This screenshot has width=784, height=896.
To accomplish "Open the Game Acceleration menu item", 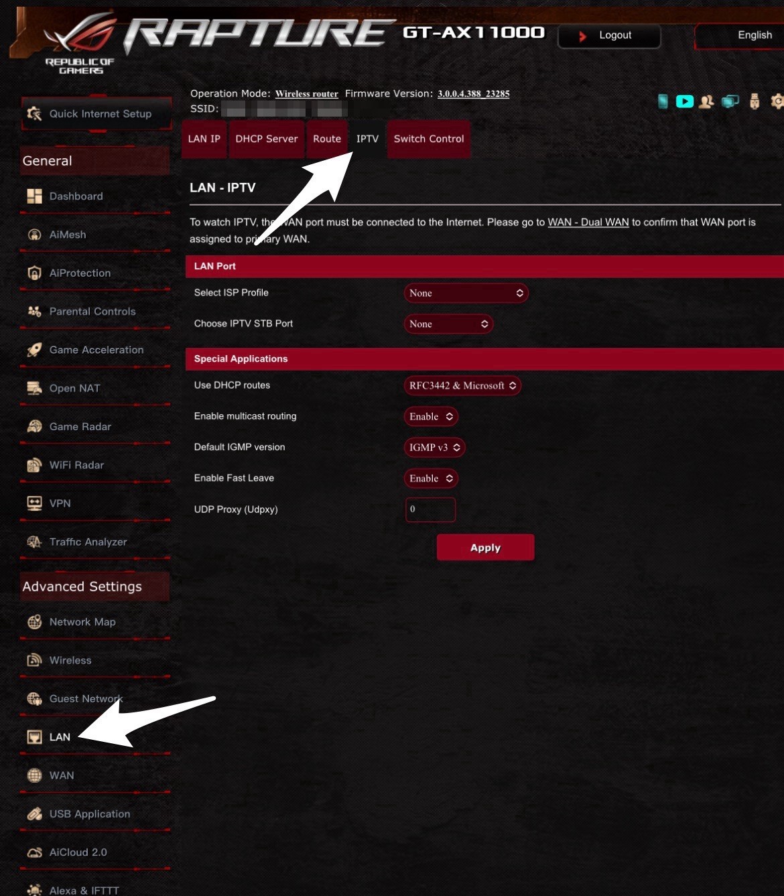I will pos(95,350).
